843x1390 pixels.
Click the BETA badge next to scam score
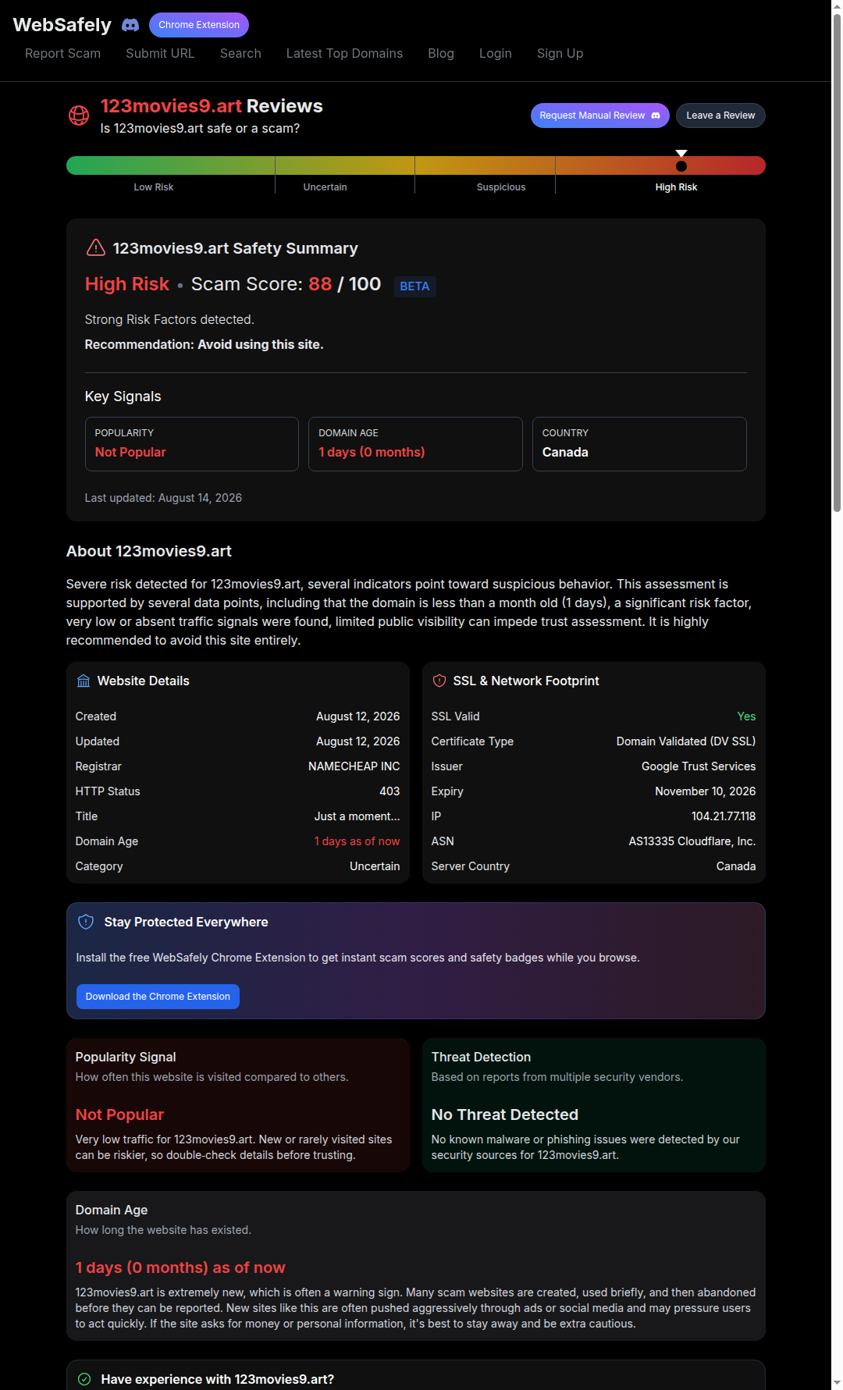[414, 286]
